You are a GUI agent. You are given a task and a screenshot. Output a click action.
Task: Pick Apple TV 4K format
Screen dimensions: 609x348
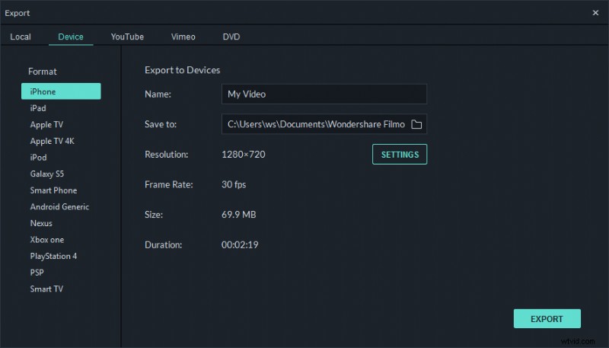coord(52,141)
